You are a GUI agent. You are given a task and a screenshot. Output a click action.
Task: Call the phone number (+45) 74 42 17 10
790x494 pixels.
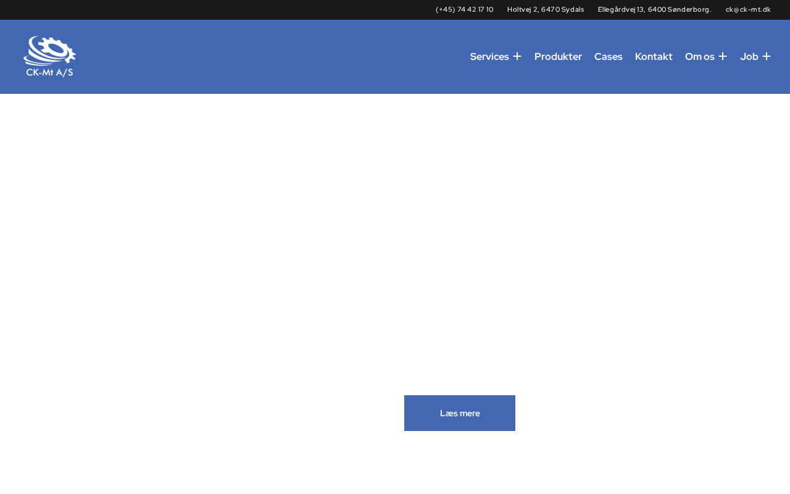click(x=465, y=9)
